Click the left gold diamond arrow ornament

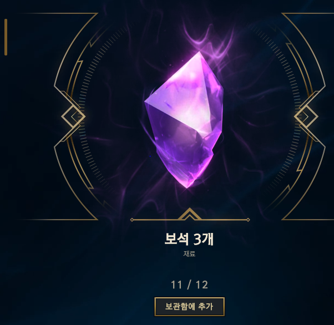pos(73,116)
